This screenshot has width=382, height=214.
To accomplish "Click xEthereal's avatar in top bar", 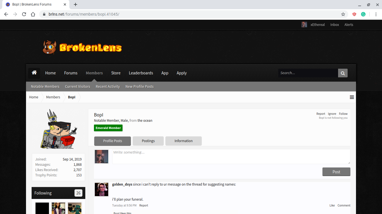I will (x=304, y=25).
